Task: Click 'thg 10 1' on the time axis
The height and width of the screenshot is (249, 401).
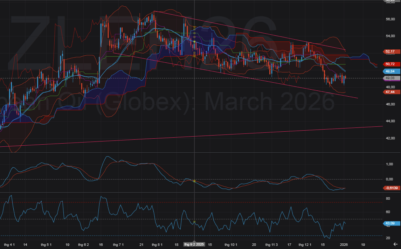Action: click(231, 244)
